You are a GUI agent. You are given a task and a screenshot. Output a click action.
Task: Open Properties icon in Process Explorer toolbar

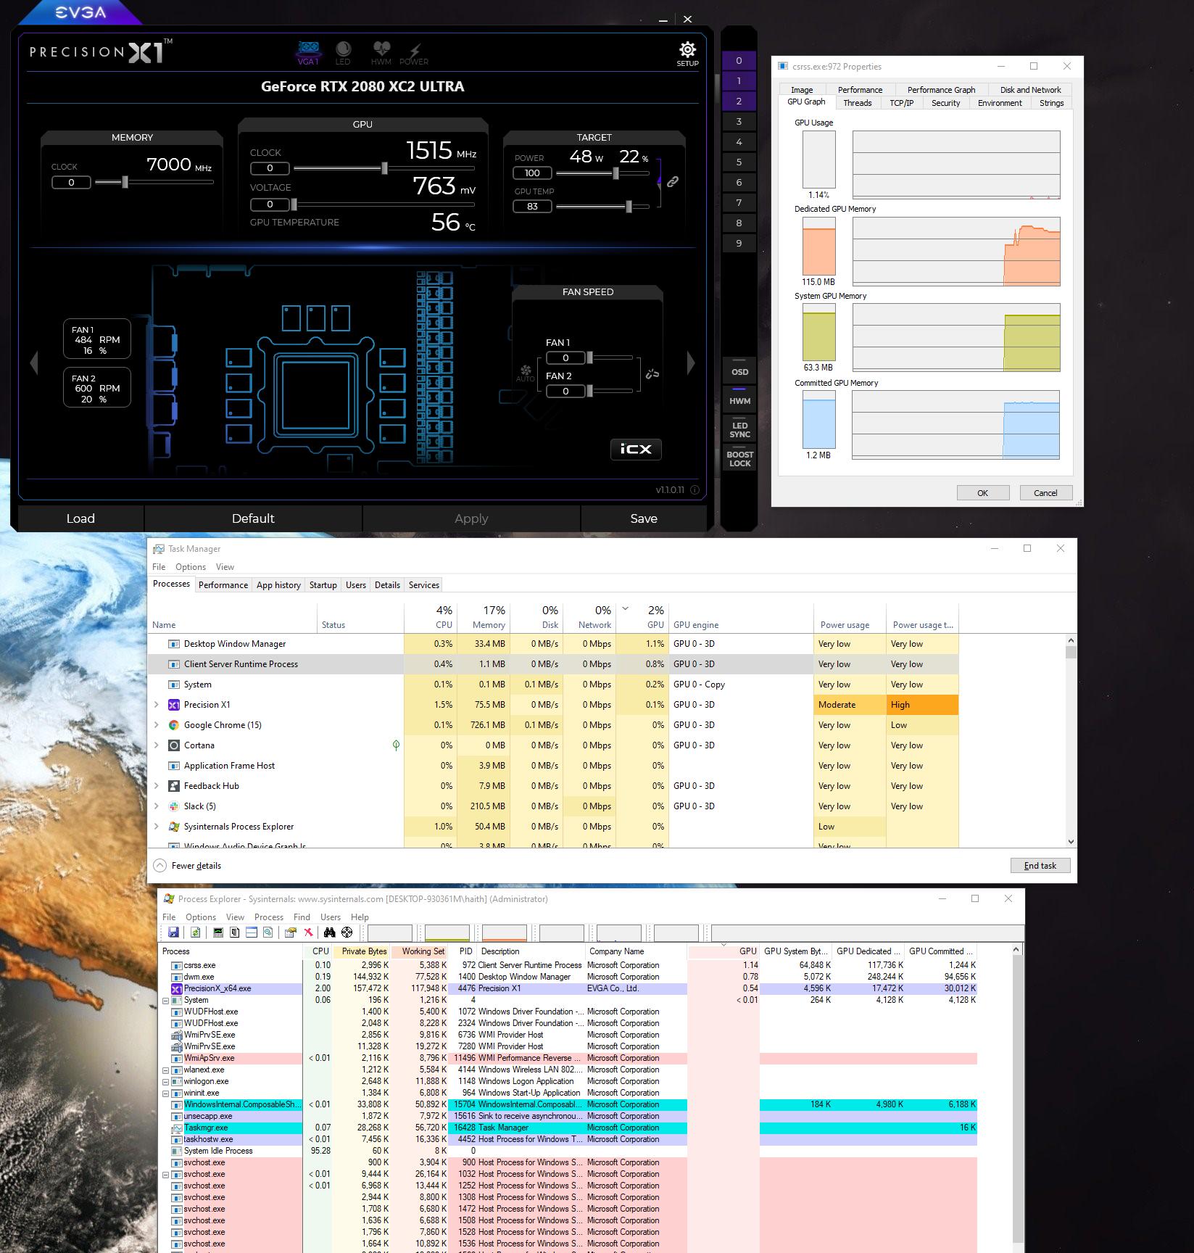[291, 932]
